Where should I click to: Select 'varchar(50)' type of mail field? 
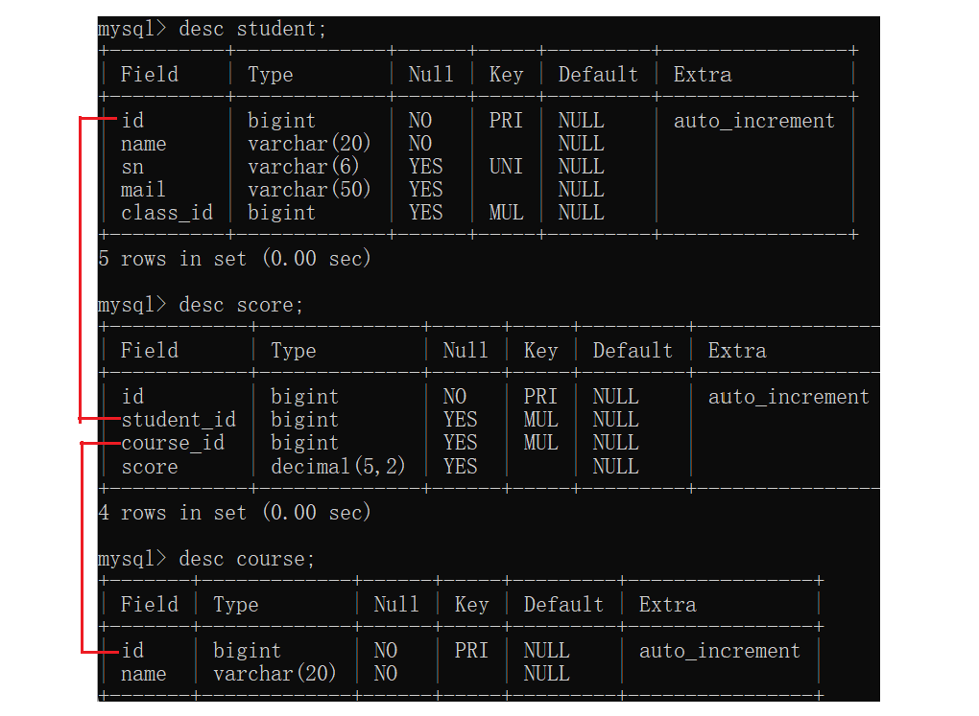point(309,190)
